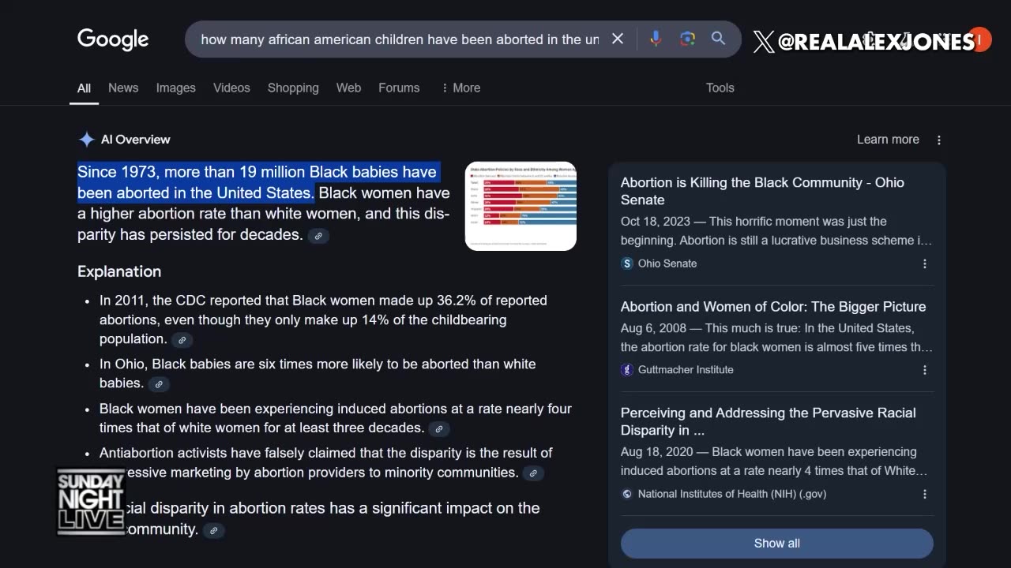Open source link icon after 'childbearing population'
This screenshot has width=1011, height=568.
pos(182,340)
